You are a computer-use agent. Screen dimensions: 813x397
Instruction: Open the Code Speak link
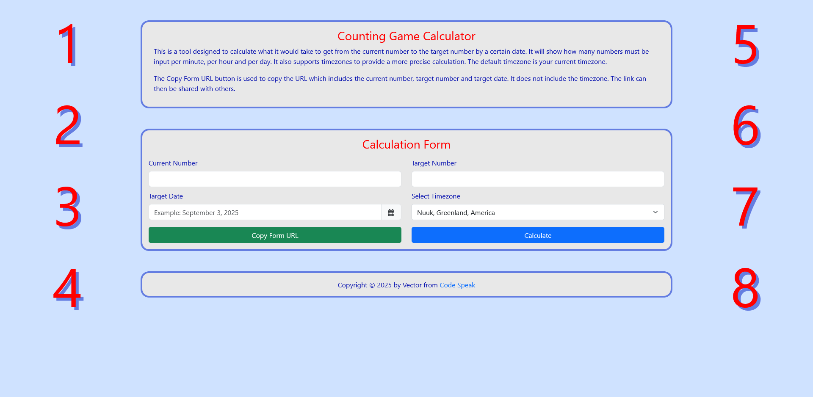click(x=457, y=285)
